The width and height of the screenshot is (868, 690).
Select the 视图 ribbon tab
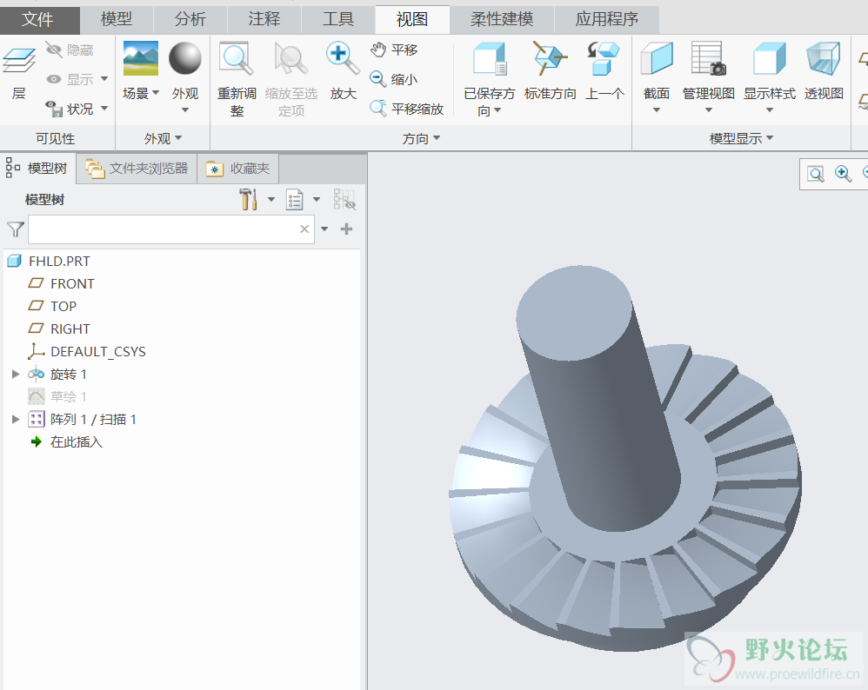[x=412, y=20]
